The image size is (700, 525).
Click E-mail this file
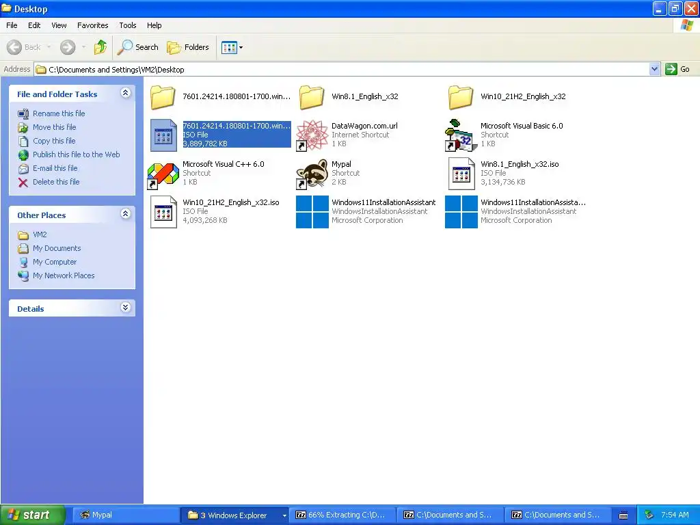(x=55, y=168)
